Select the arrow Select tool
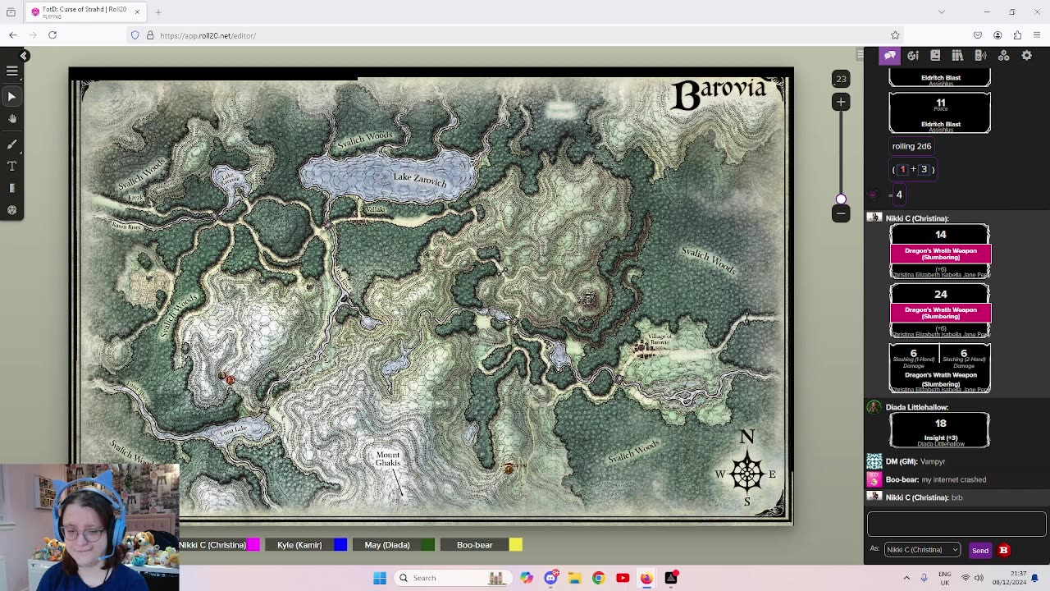Viewport: 1050px width, 591px height. [x=12, y=97]
